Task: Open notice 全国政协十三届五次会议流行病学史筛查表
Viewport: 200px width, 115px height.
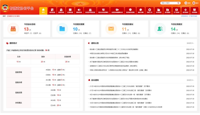Action: (x=113, y=66)
